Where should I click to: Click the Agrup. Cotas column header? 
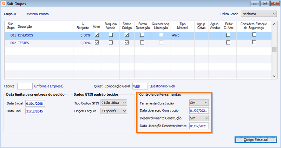pyautogui.click(x=201, y=26)
